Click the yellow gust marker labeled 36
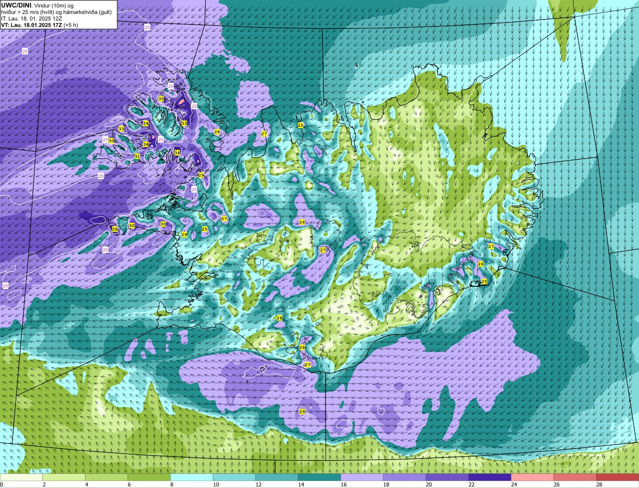This screenshot has width=639, height=488. point(115,229)
